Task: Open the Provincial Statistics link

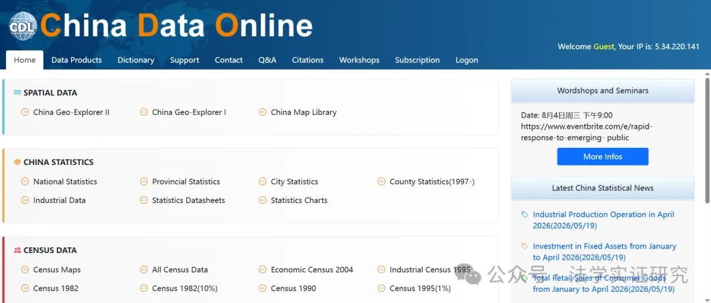Action: tap(186, 181)
